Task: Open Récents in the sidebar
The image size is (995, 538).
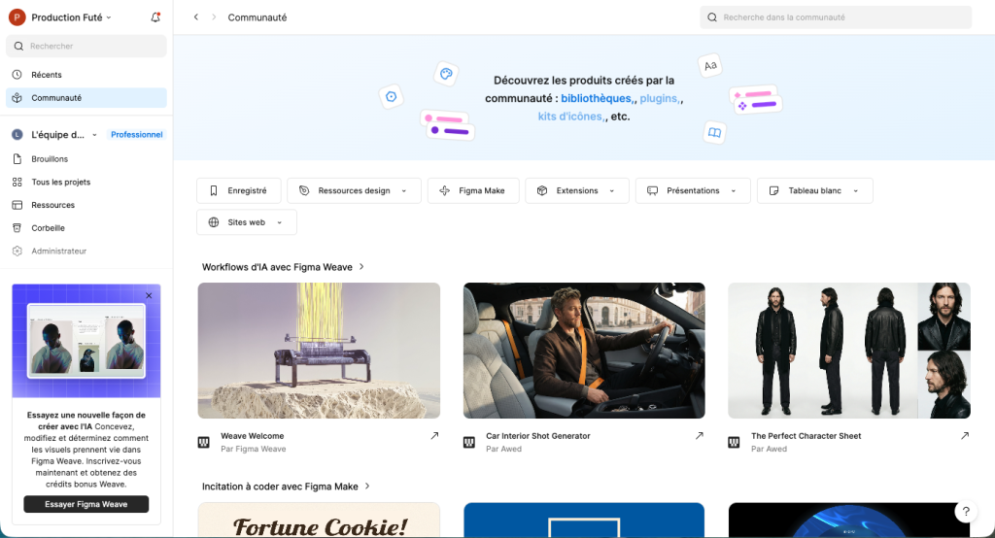Action: [46, 75]
